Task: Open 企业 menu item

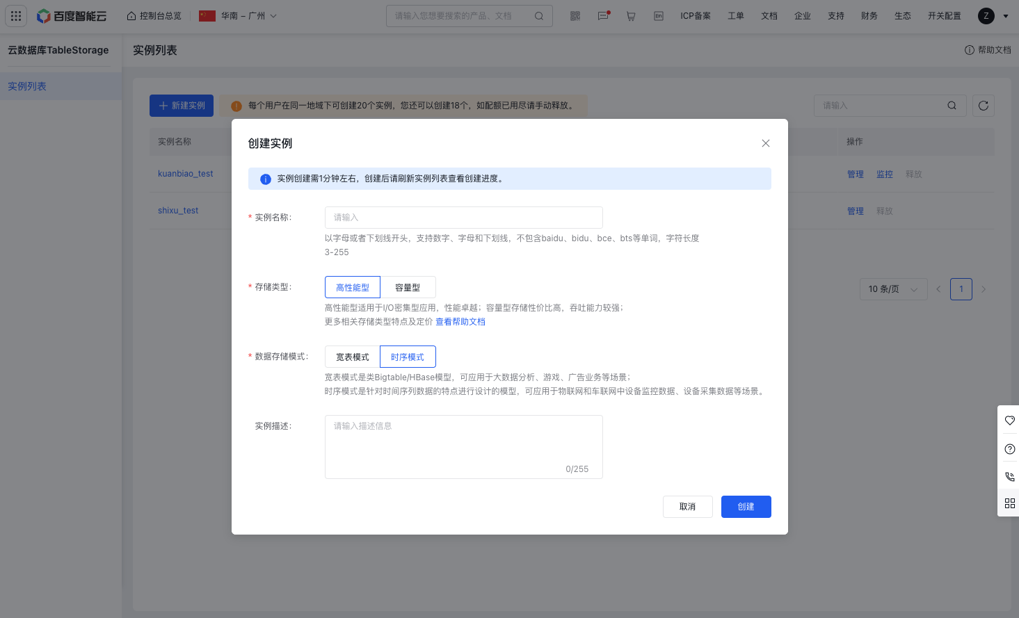Action: point(803,15)
